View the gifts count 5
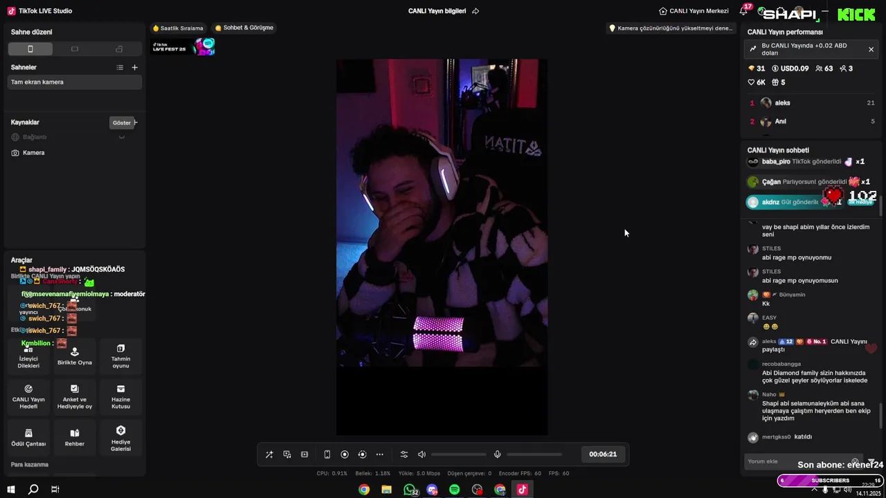This screenshot has height=498, width=886. coord(778,82)
